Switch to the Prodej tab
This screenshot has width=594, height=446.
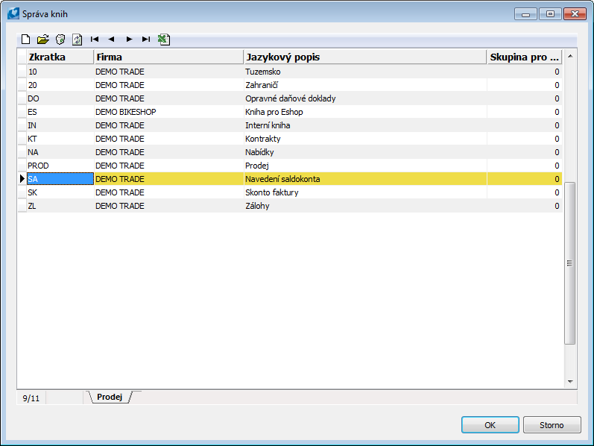click(x=110, y=397)
